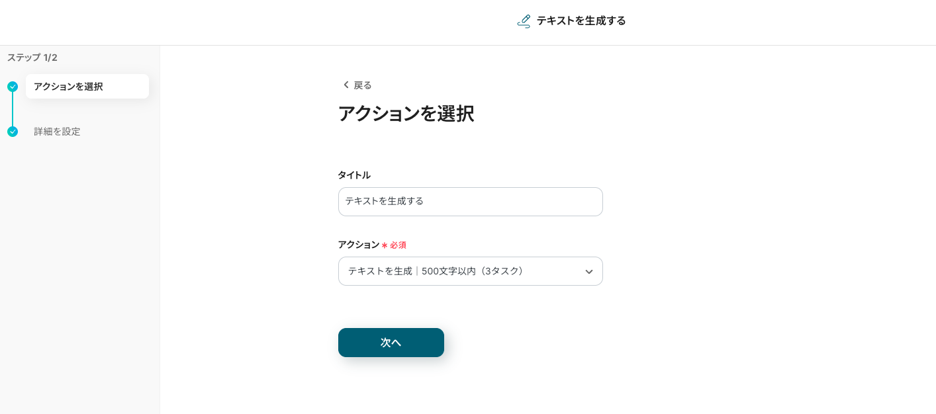Focus the タイトル text input field
The height and width of the screenshot is (414, 936).
coord(470,202)
